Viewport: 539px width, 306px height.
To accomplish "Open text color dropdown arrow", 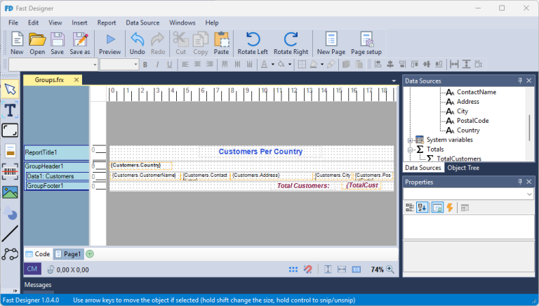I will pyautogui.click(x=272, y=65).
